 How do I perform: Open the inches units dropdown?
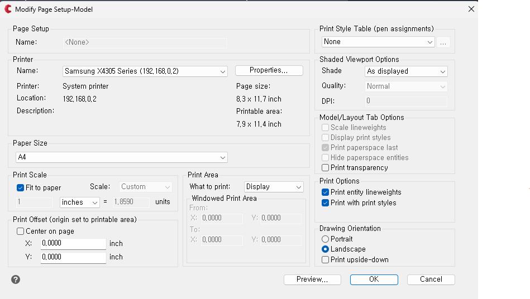pos(80,202)
